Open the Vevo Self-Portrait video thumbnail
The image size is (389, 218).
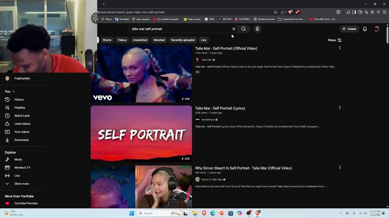141,74
